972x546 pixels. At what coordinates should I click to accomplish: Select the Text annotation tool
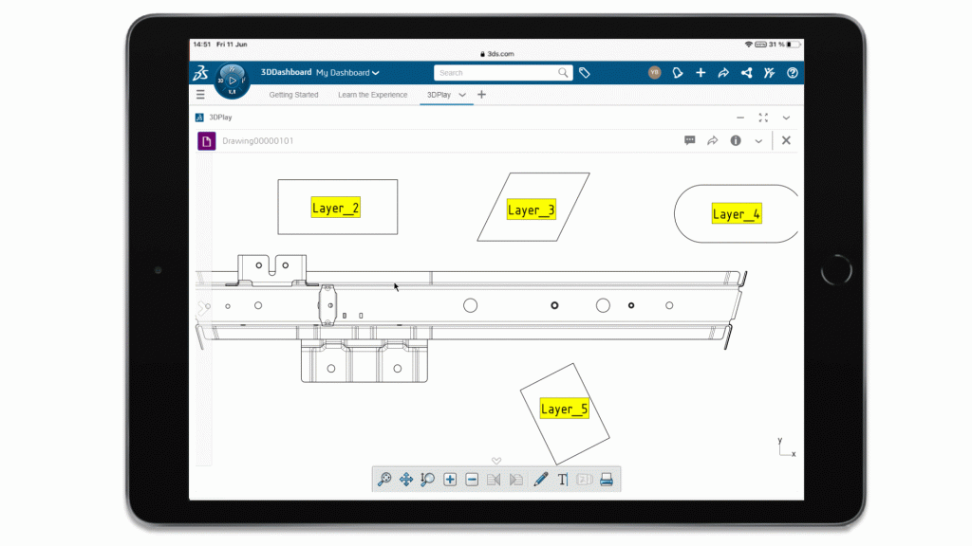(x=563, y=480)
